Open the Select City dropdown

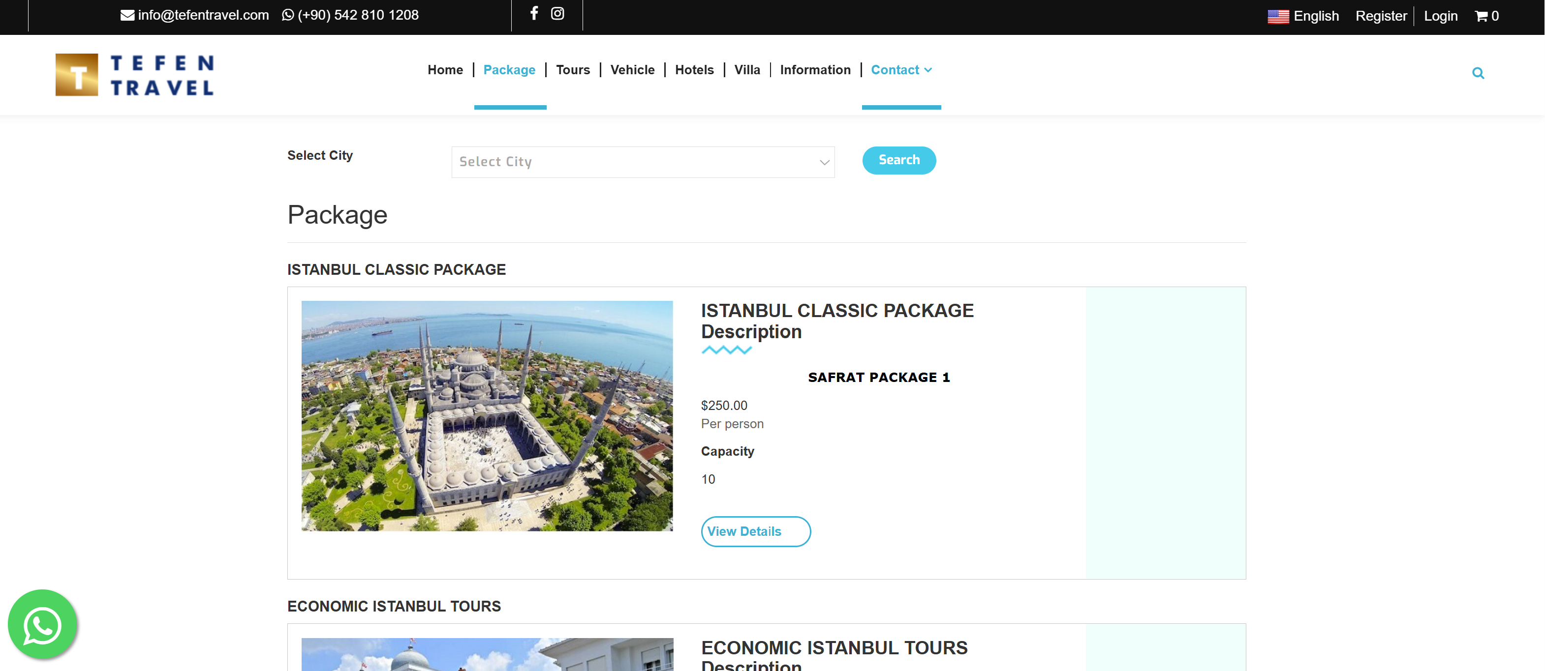point(642,162)
